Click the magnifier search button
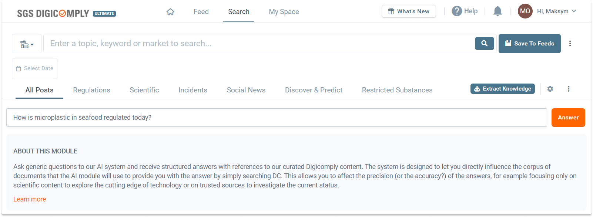Screen dimensions: 593x217 tap(484, 43)
